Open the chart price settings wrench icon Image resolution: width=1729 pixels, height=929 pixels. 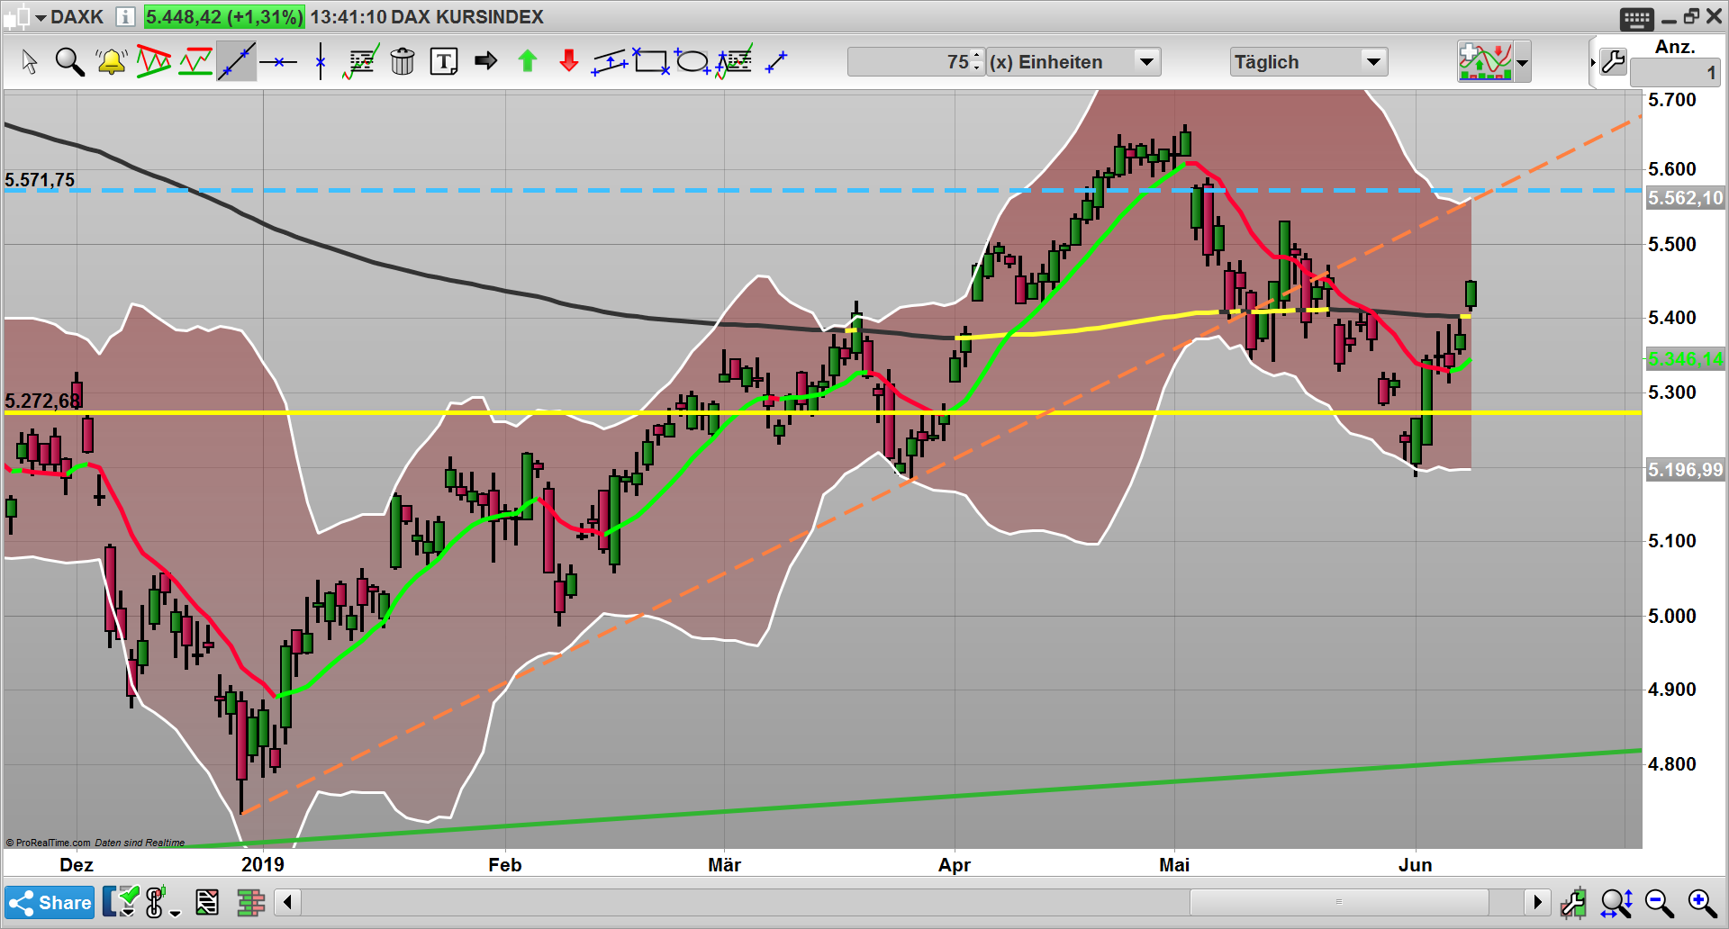click(x=1574, y=902)
